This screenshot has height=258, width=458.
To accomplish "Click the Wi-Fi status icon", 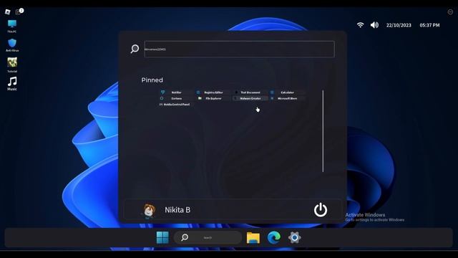I will point(361,25).
